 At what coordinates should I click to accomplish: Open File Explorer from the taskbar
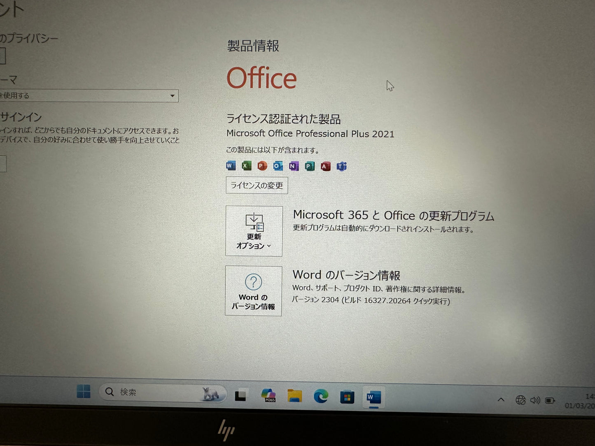tap(295, 396)
